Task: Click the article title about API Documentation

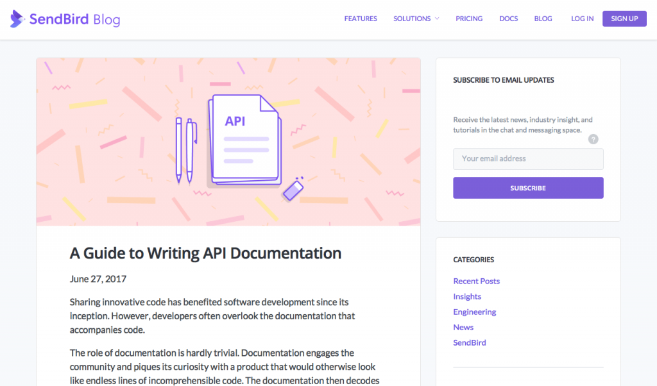Action: (205, 253)
